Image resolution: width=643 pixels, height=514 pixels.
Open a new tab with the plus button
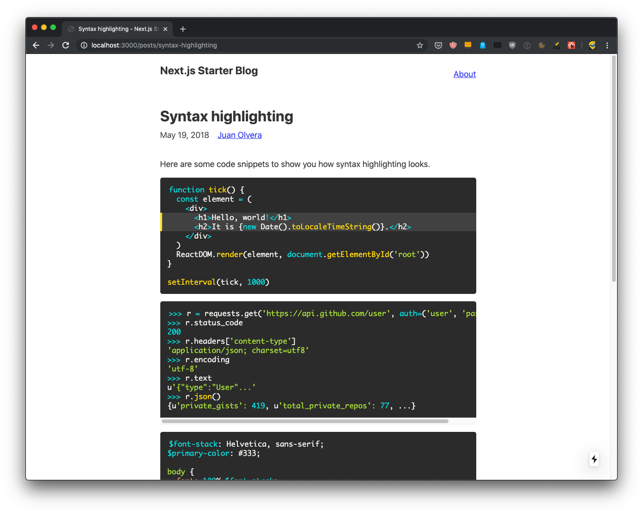[182, 29]
